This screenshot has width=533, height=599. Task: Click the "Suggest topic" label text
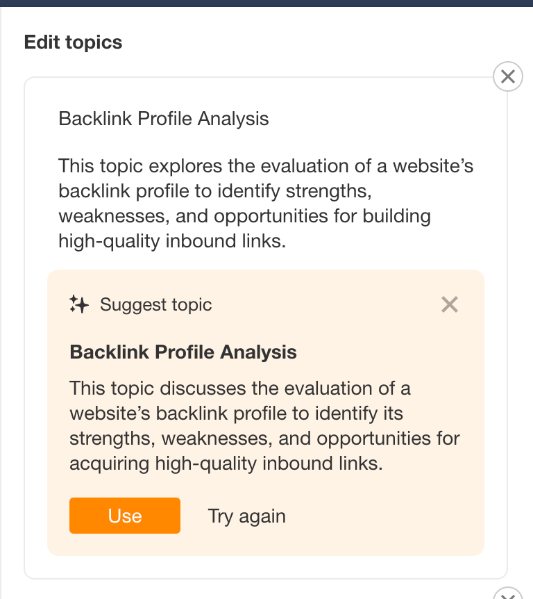point(156,304)
